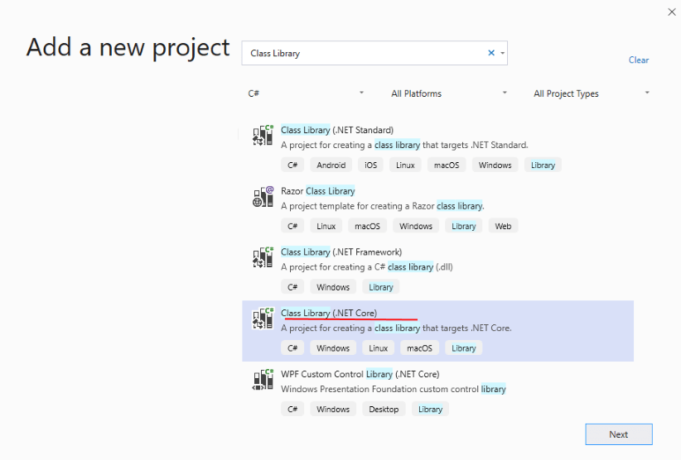
Task: Select Class Library (.NET Core) template title
Action: point(329,313)
